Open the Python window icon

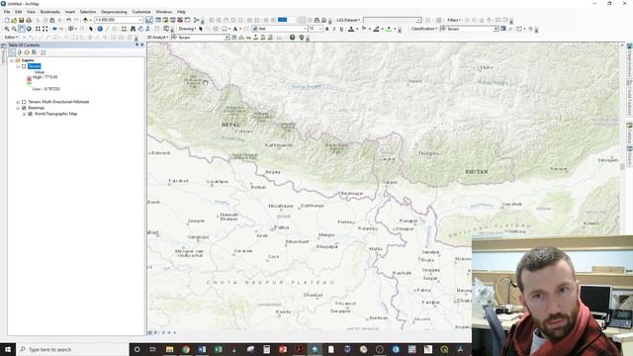pyautogui.click(x=187, y=20)
